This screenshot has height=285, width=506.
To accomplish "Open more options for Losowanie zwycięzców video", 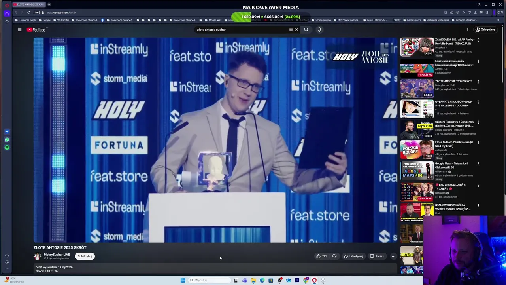I will pyautogui.click(x=478, y=61).
